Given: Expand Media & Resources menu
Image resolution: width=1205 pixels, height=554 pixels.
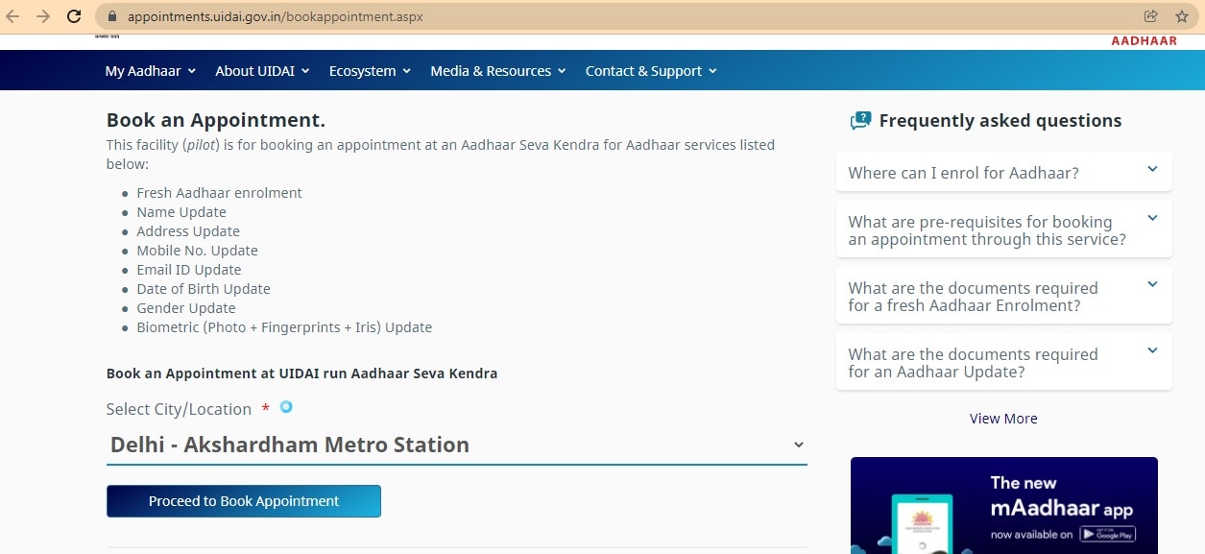Looking at the screenshot, I should [497, 71].
